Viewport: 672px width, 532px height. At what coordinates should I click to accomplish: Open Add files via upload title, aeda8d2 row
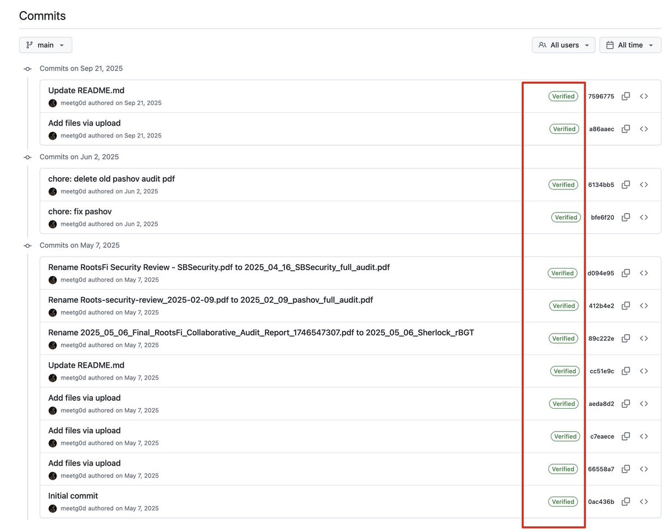(85, 397)
